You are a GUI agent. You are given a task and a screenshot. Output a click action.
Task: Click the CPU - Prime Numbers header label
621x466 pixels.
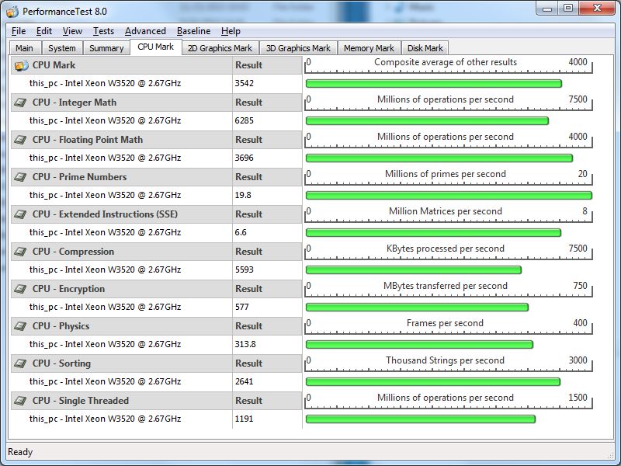80,177
